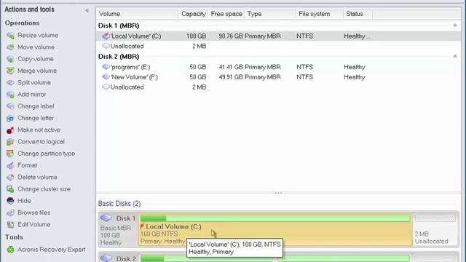
Task: Click the Resize volume icon
Action: point(11,36)
